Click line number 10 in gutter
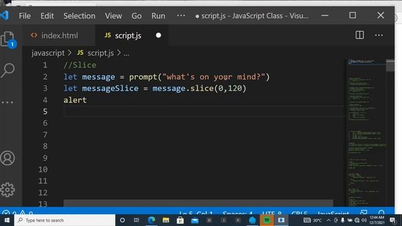This screenshot has width=402, height=226. click(43, 169)
